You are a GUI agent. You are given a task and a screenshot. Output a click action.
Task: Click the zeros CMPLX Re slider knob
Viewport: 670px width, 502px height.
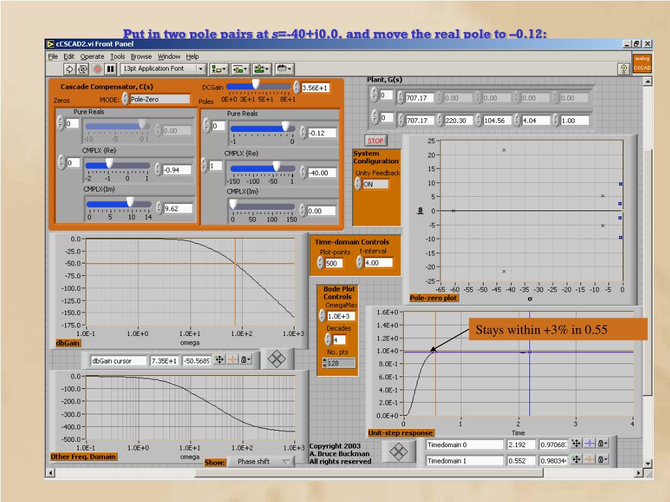coord(109,163)
